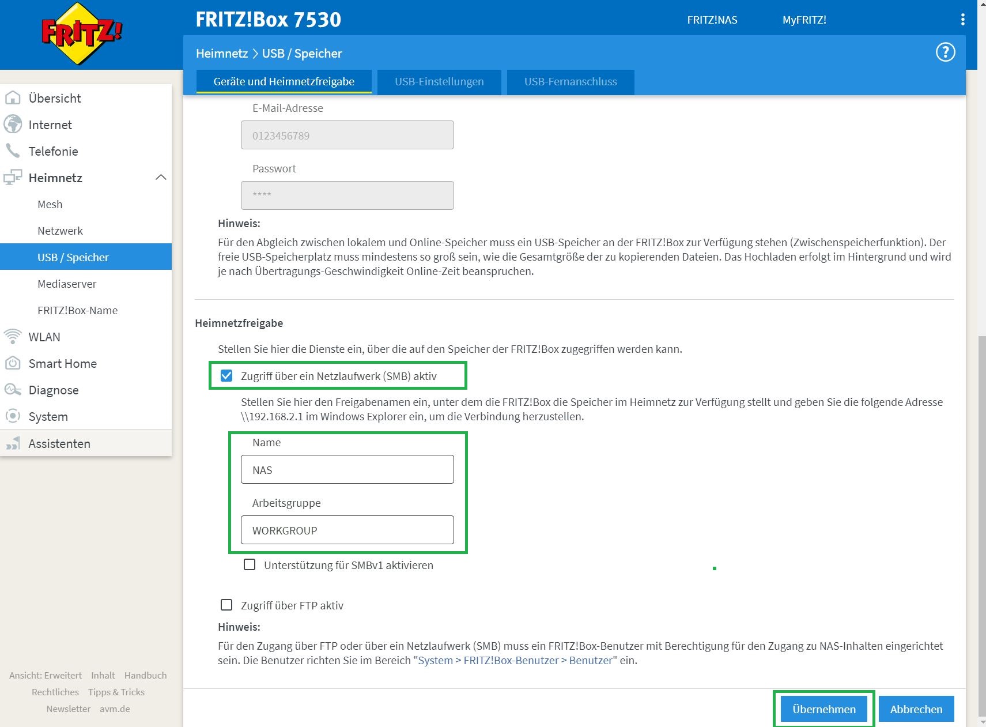Switch to USB-Einstellungen tab
The image size is (986, 727).
439,81
